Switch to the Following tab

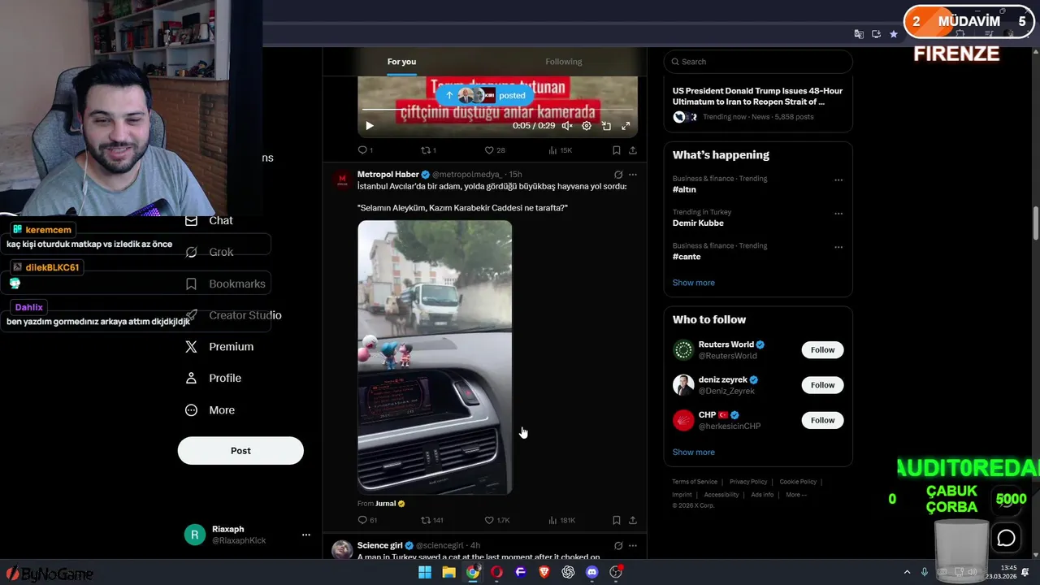coord(564,62)
